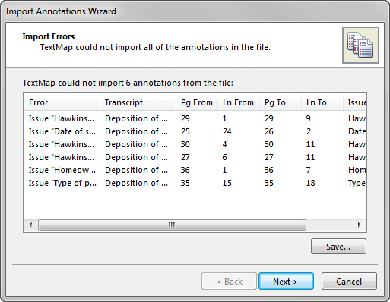The width and height of the screenshot is (390, 302).
Task: Click the scrollbar right arrow
Action: coord(359,225)
